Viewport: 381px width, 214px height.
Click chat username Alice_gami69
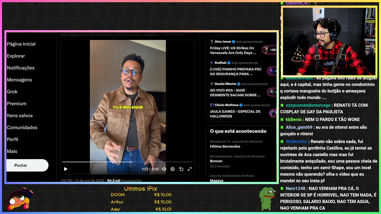tap(299, 127)
